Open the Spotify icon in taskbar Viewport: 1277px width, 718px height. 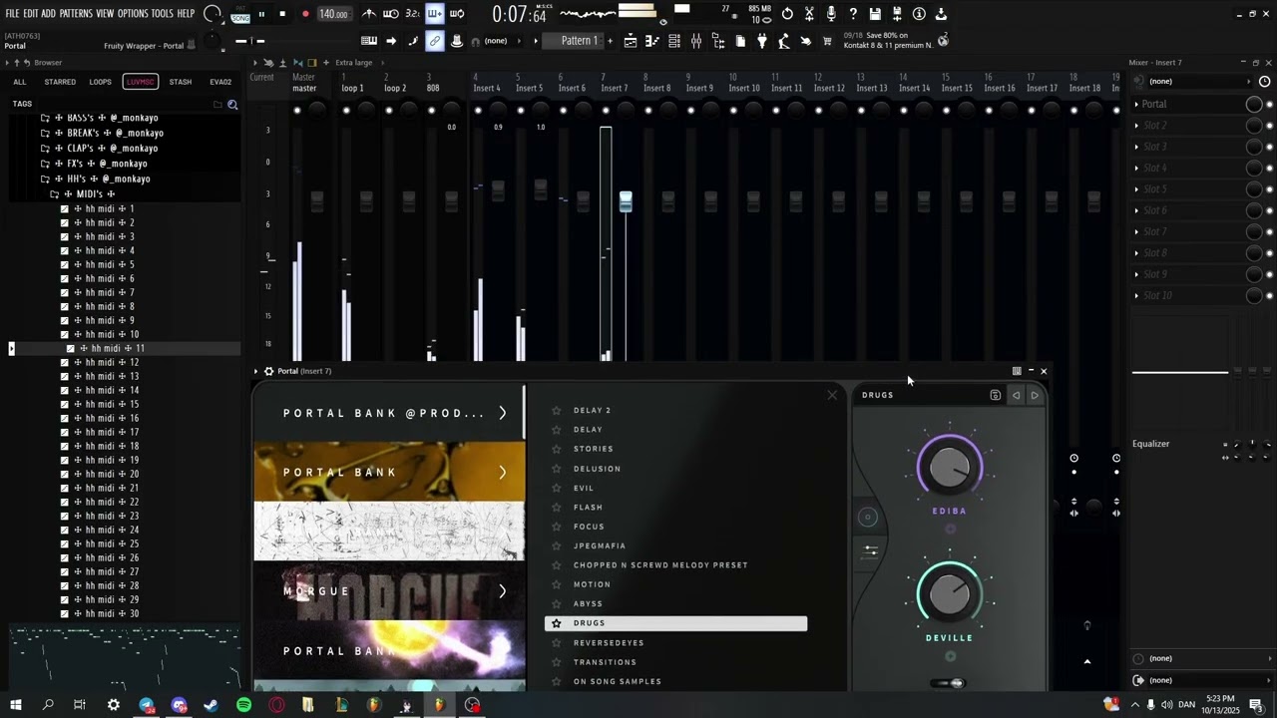(244, 705)
